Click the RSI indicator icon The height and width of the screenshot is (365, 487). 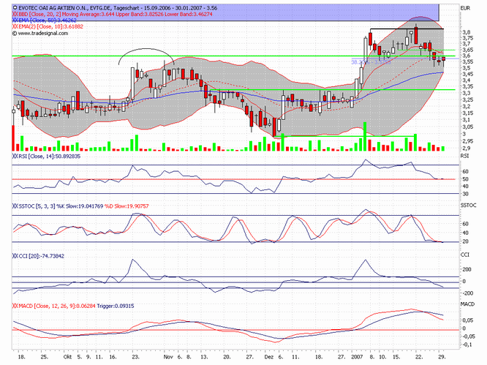coord(15,156)
